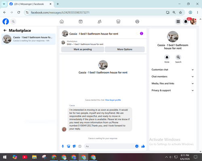Open the browser zoom magnifier icon
Viewport: 202px width, 161px height.
point(174,12)
